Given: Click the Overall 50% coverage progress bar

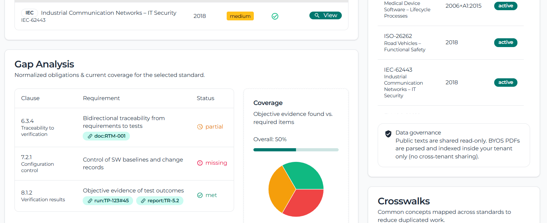Looking at the screenshot, I should tap(296, 150).
